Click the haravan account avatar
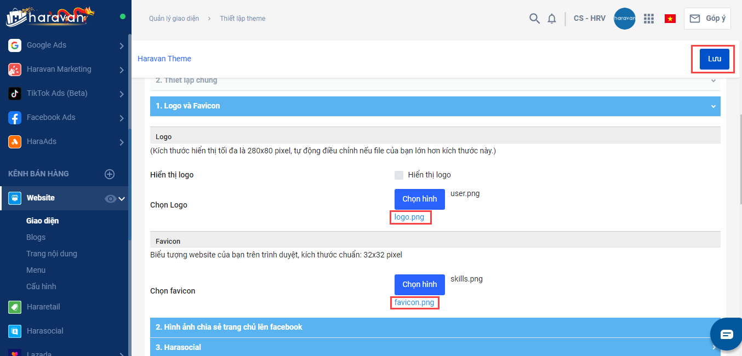This screenshot has width=742, height=356. pyautogui.click(x=625, y=19)
